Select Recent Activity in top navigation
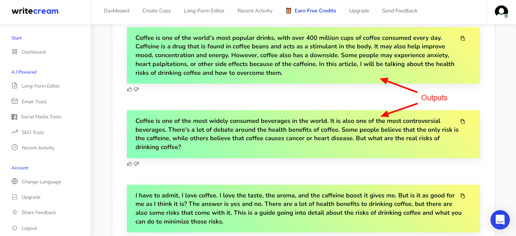This screenshot has width=516, height=236. 255,11
